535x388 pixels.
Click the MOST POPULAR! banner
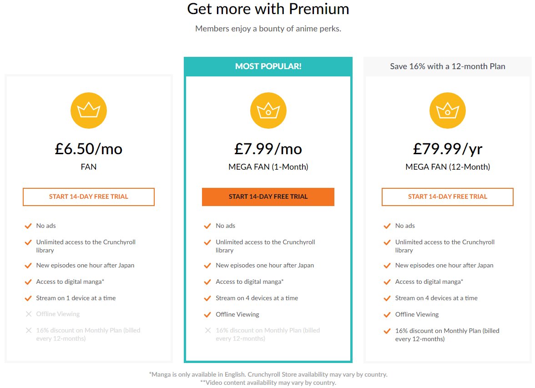point(268,66)
